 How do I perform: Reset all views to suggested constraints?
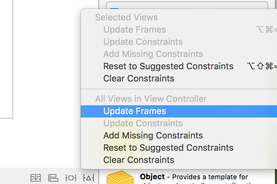[x=168, y=148]
